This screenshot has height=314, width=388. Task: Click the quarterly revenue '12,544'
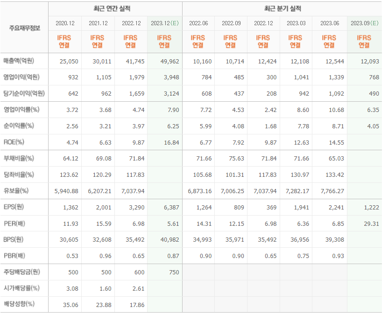point(335,61)
